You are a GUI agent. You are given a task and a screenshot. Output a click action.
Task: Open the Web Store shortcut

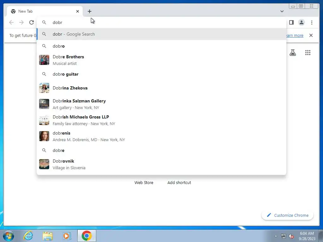click(144, 182)
